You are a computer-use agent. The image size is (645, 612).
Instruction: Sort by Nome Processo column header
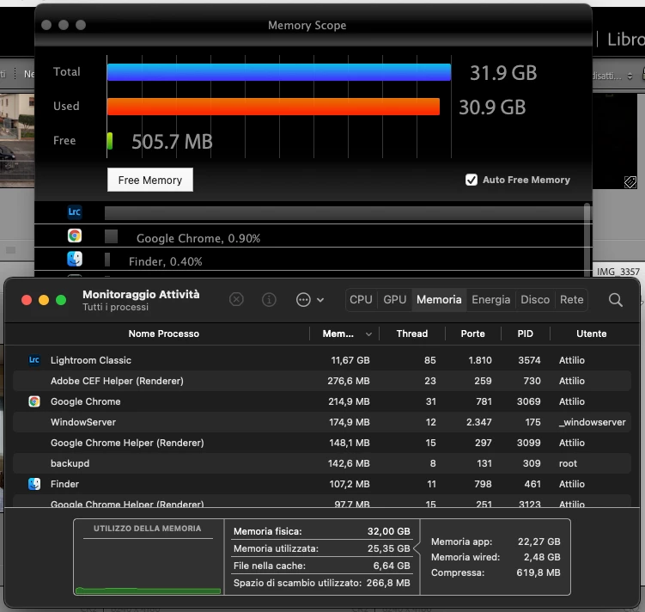(x=164, y=334)
